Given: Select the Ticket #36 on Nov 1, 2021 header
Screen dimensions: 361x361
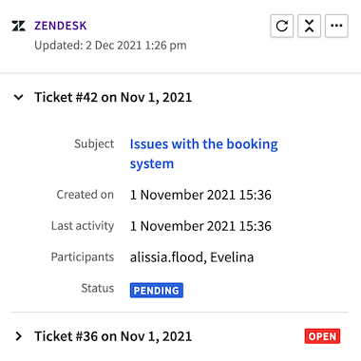Looking at the screenshot, I should pyautogui.click(x=113, y=336).
